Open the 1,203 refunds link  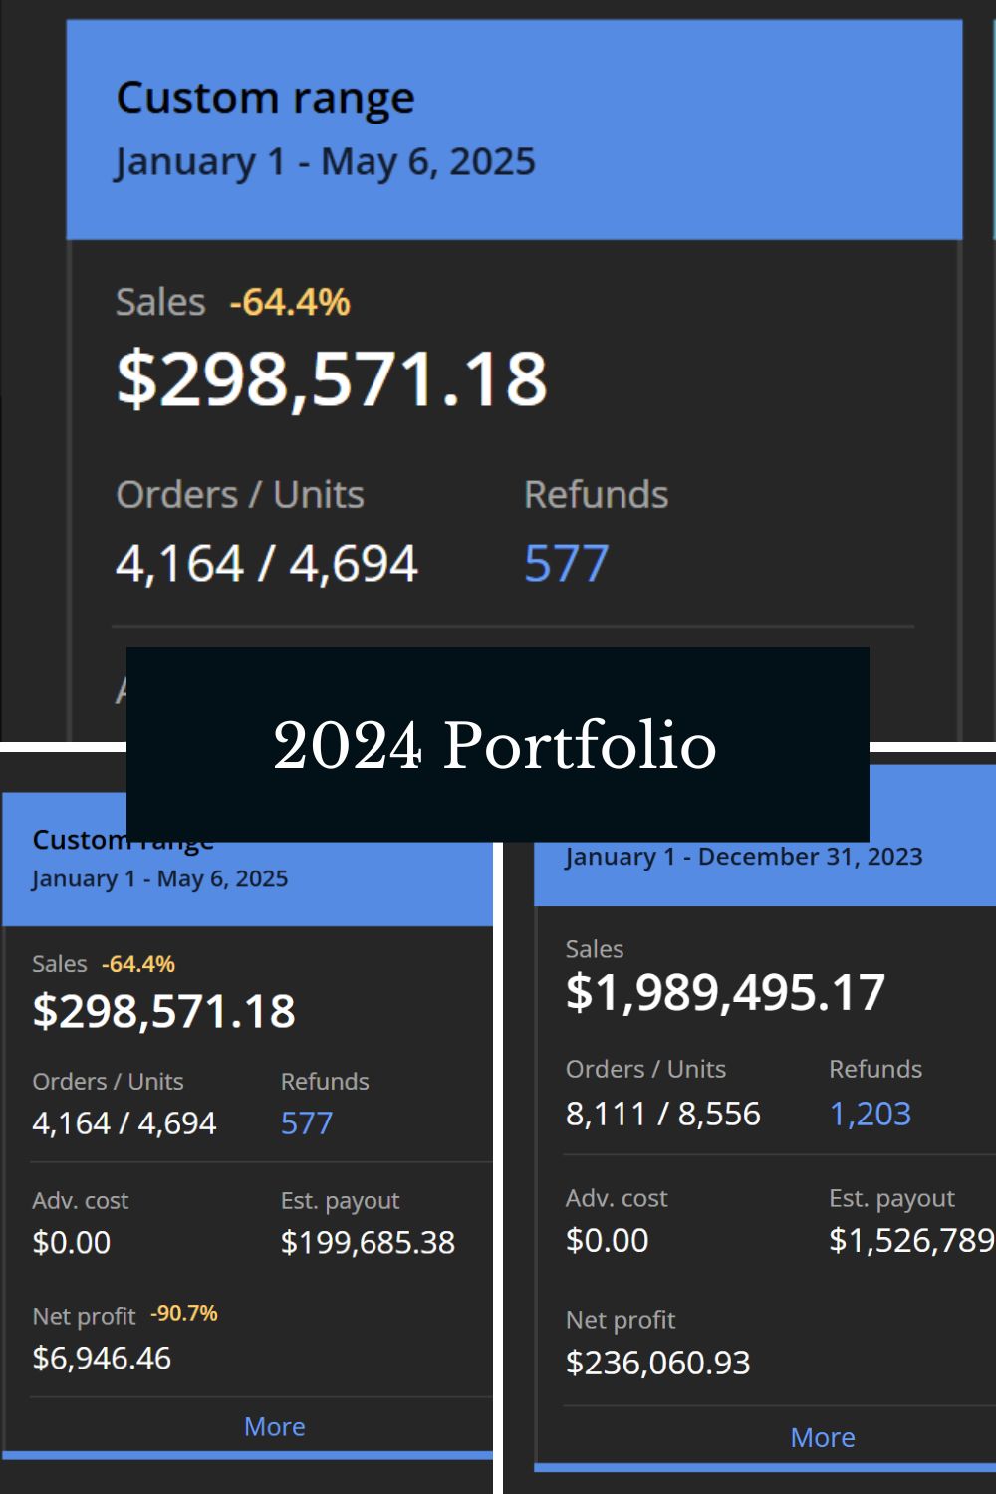coord(871,1113)
